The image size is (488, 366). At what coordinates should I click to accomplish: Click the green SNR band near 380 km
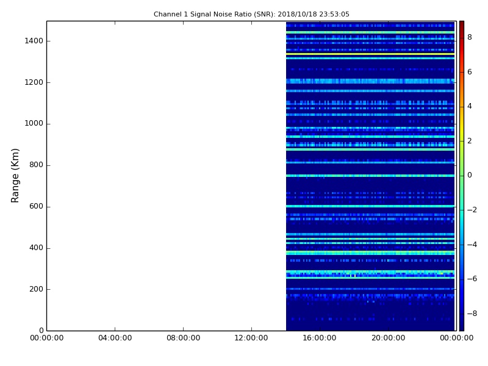[370, 253]
